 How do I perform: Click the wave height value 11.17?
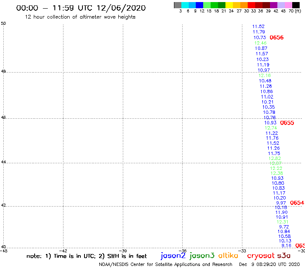point(279,193)
